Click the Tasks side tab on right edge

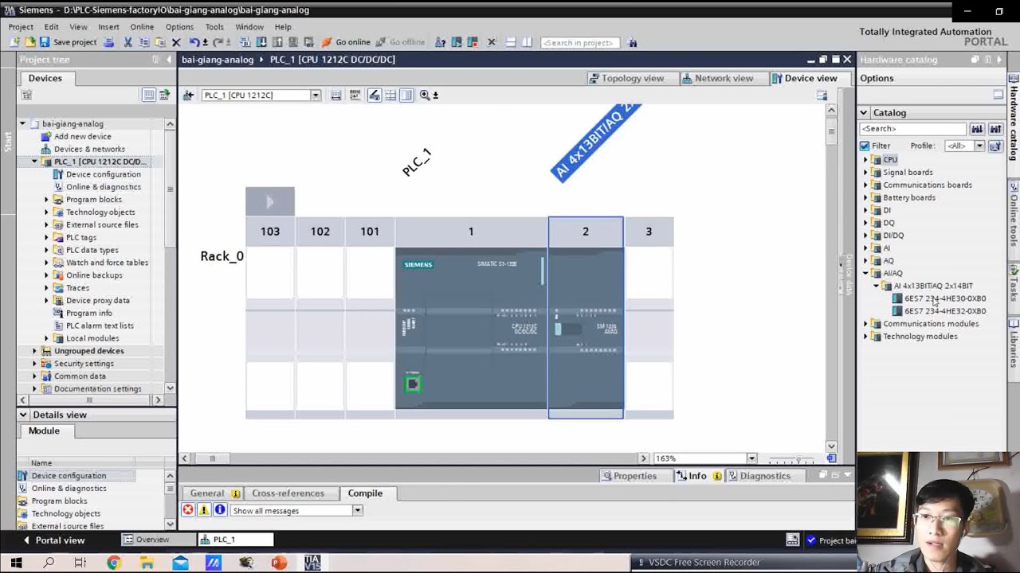[x=1014, y=285]
